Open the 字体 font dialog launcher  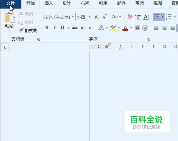coord(148,39)
